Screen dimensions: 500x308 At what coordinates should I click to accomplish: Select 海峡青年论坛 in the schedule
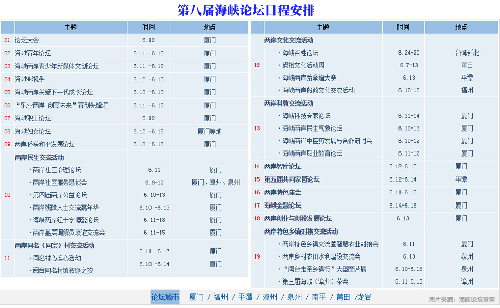click(33, 53)
